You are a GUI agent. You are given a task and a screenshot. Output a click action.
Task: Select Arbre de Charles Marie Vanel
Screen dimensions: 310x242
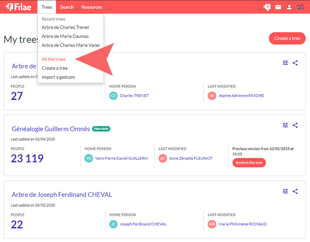(71, 45)
